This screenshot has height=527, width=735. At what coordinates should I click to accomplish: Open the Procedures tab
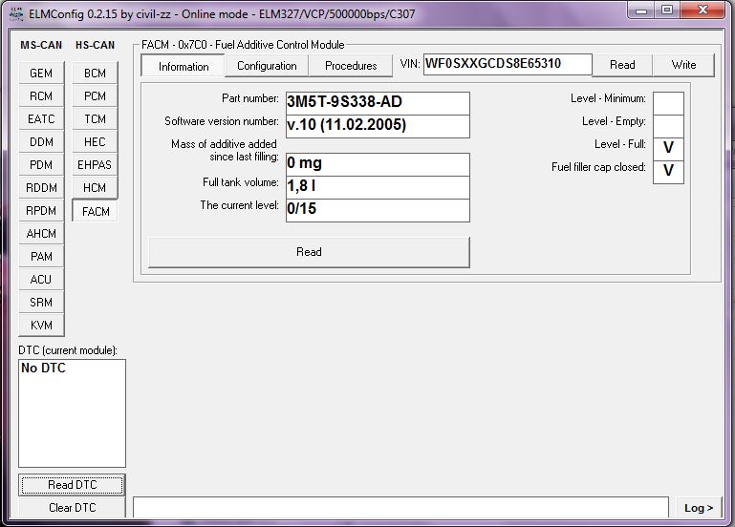(x=351, y=66)
